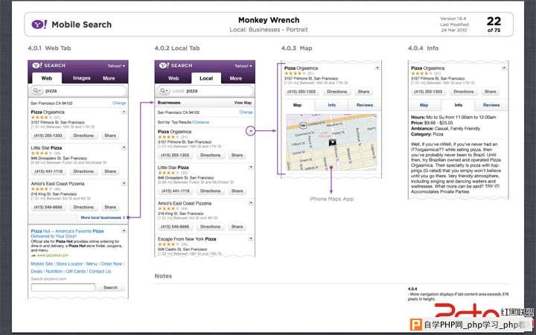Click Directions for Pizza Orgasmica in Web Tab
Screen dimensions: 536x335
[83, 135]
